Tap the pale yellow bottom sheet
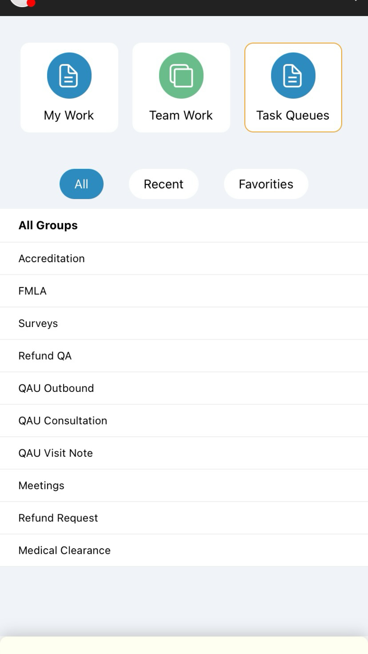Viewport: 368px width, 654px height. coord(184,646)
